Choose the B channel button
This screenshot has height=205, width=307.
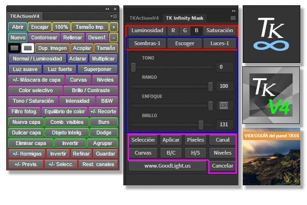[196, 30]
